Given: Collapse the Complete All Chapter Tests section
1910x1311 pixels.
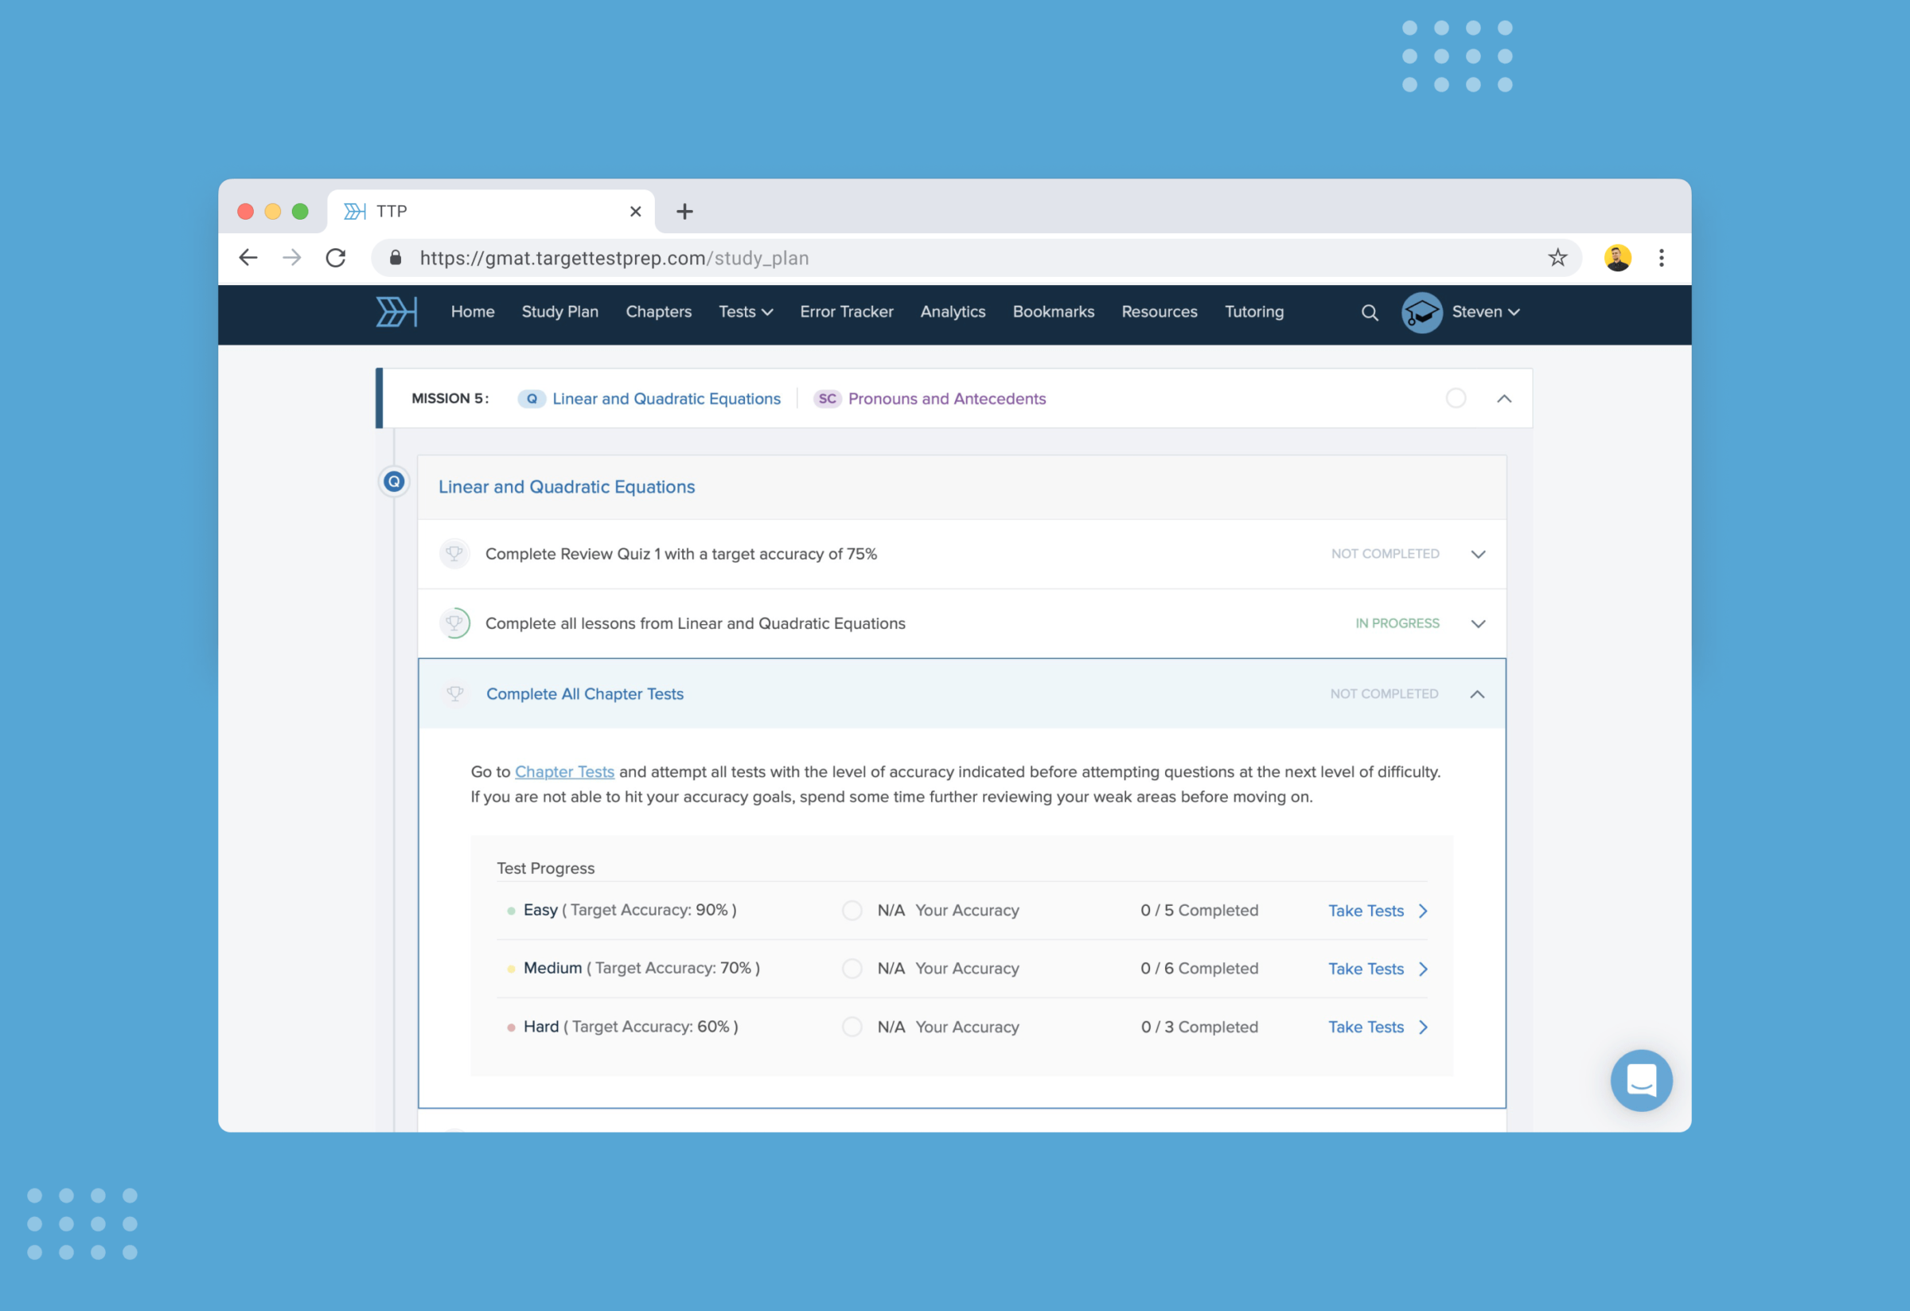Looking at the screenshot, I should pyautogui.click(x=1477, y=695).
